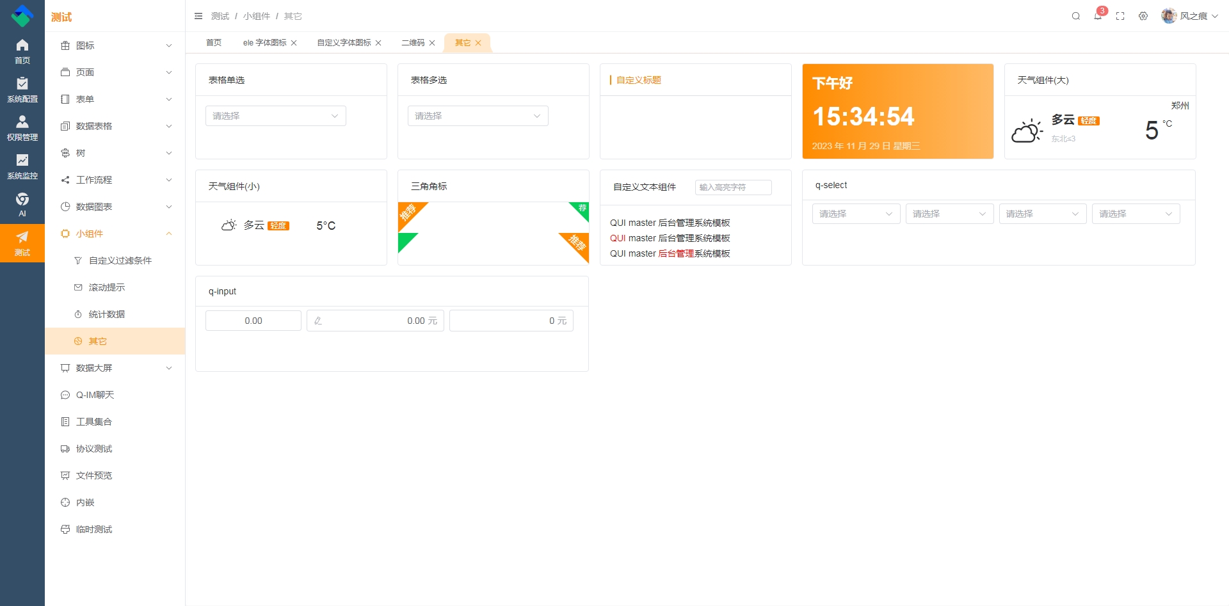Open the third q-select dropdown
This screenshot has width=1229, height=606.
[1043, 214]
